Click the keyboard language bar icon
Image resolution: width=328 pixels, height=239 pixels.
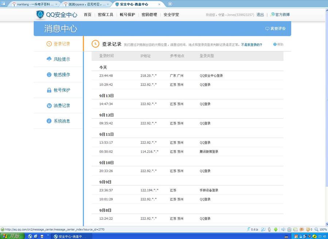pos(286,236)
